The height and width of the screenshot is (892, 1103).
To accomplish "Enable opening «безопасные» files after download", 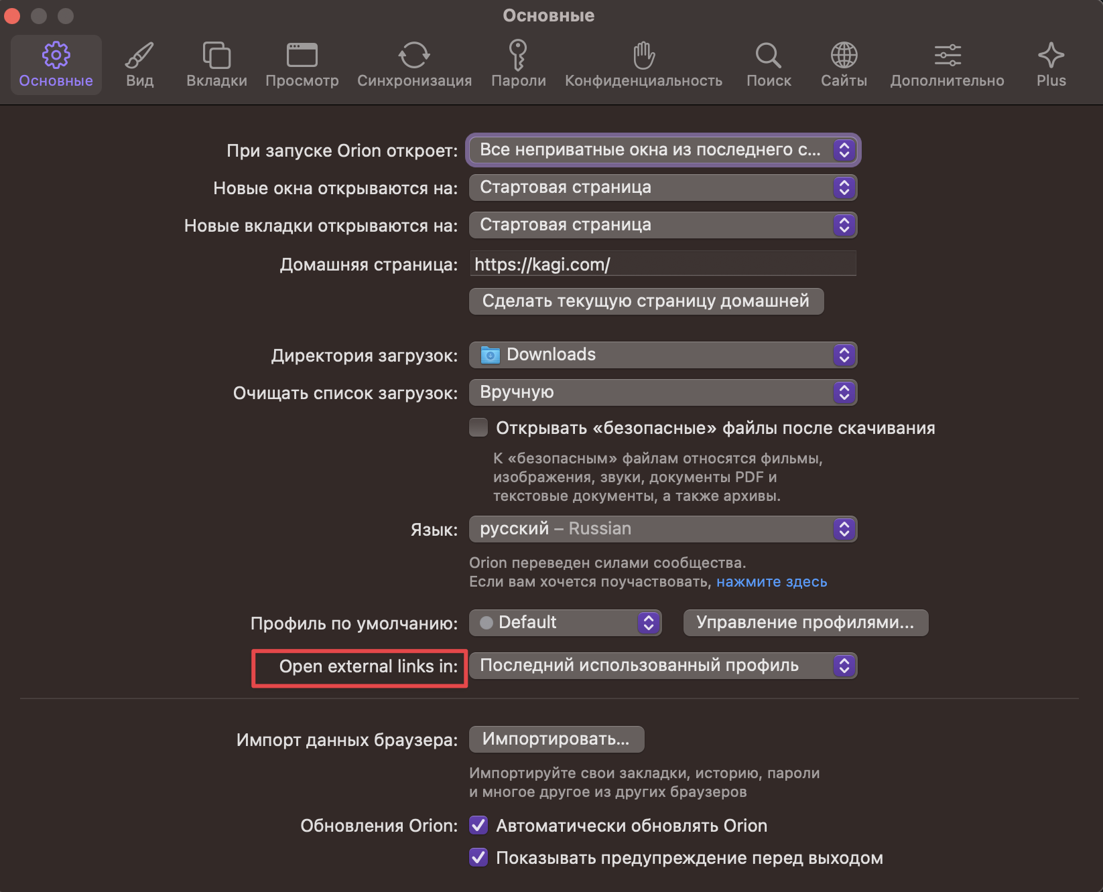I will pyautogui.click(x=478, y=427).
